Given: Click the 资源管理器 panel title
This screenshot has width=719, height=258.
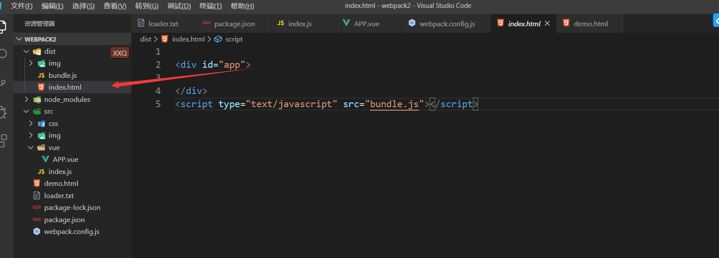Looking at the screenshot, I should click(x=39, y=24).
